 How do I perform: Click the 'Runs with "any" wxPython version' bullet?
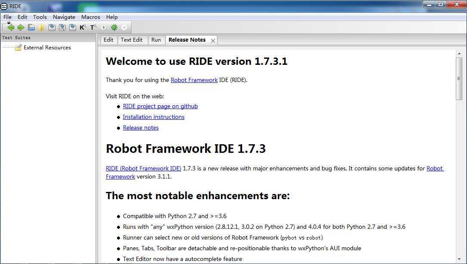click(264, 227)
